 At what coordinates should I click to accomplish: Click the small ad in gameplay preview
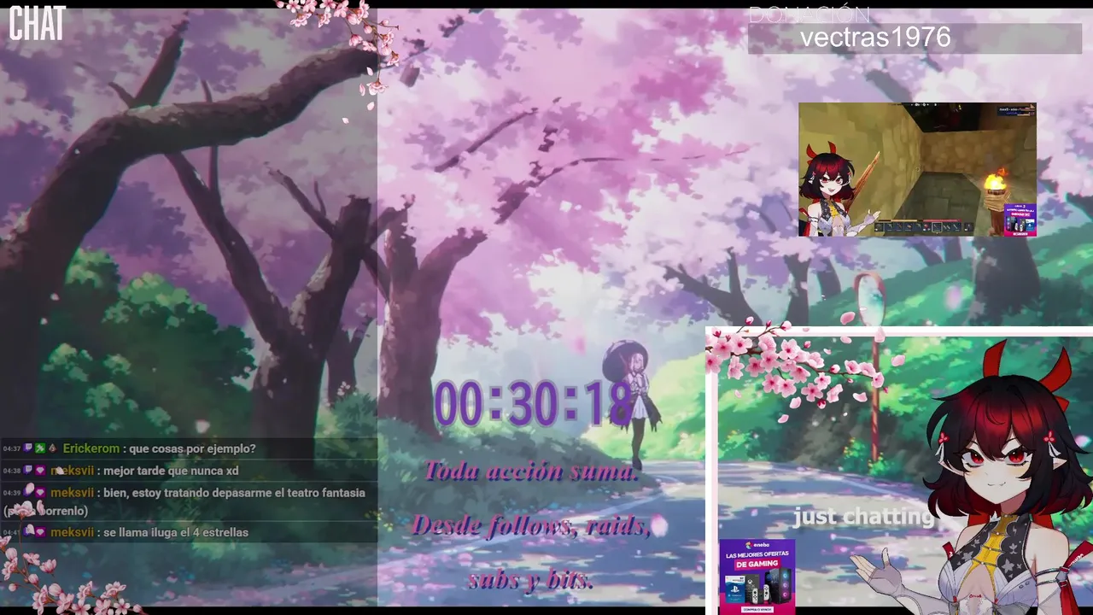(1020, 219)
